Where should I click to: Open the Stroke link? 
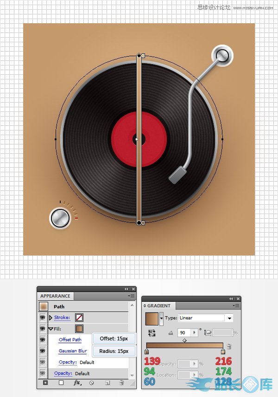coord(62,318)
